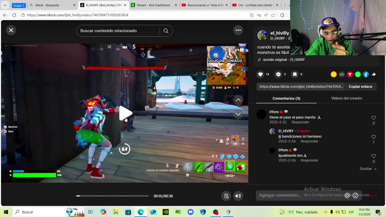Open the volume control in system tray

[337, 212]
